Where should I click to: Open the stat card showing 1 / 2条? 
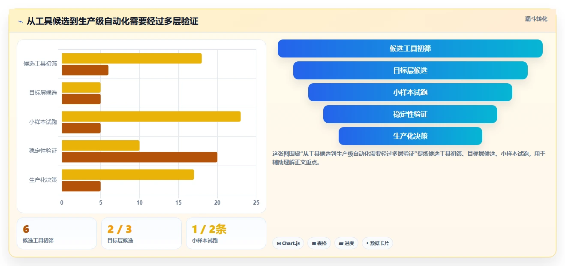(226, 233)
